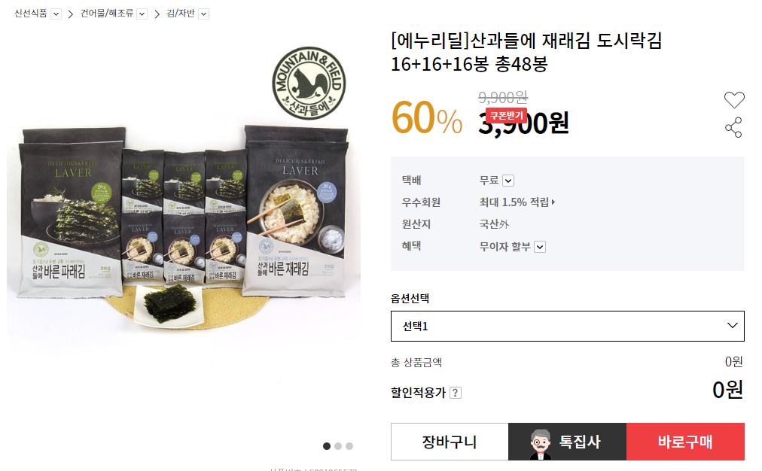Click the breadcrumb arrow after 신선식품

pyautogui.click(x=71, y=14)
